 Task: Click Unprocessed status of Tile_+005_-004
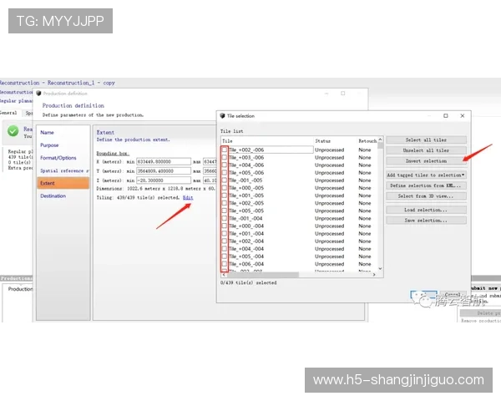(x=330, y=256)
